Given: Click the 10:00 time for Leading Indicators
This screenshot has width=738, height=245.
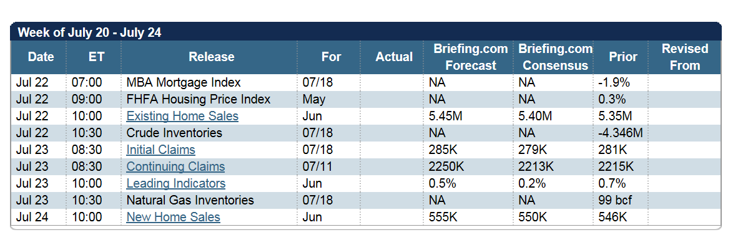Looking at the screenshot, I should click(87, 183).
